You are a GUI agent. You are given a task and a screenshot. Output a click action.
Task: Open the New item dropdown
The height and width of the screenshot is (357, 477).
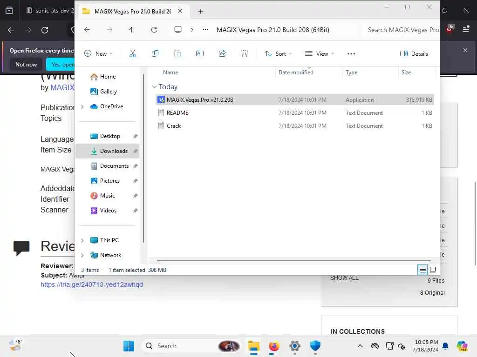click(98, 54)
